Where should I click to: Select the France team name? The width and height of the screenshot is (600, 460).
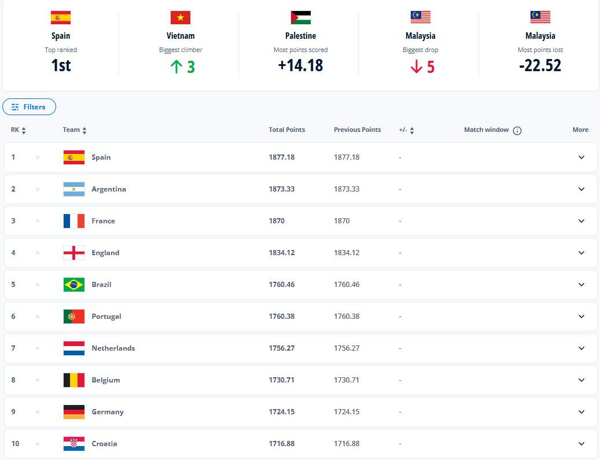(x=104, y=220)
